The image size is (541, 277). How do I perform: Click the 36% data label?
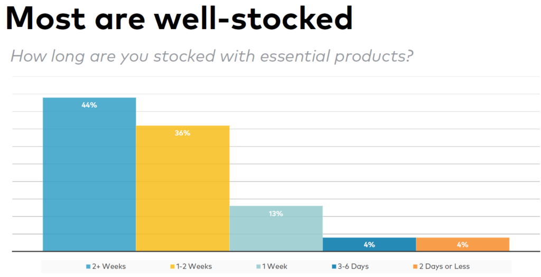(182, 133)
